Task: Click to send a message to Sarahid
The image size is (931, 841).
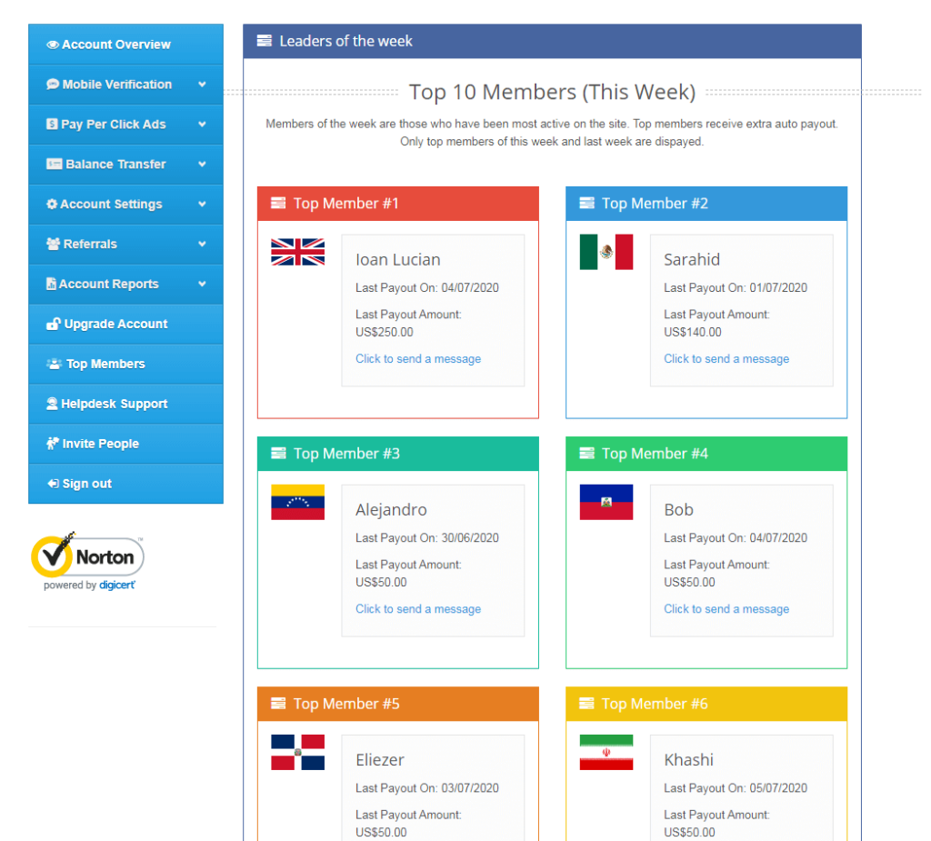Action: 726,359
